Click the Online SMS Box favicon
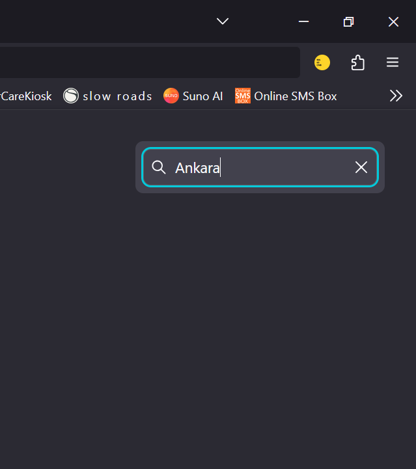Screen dimensions: 416x469 point(243,96)
